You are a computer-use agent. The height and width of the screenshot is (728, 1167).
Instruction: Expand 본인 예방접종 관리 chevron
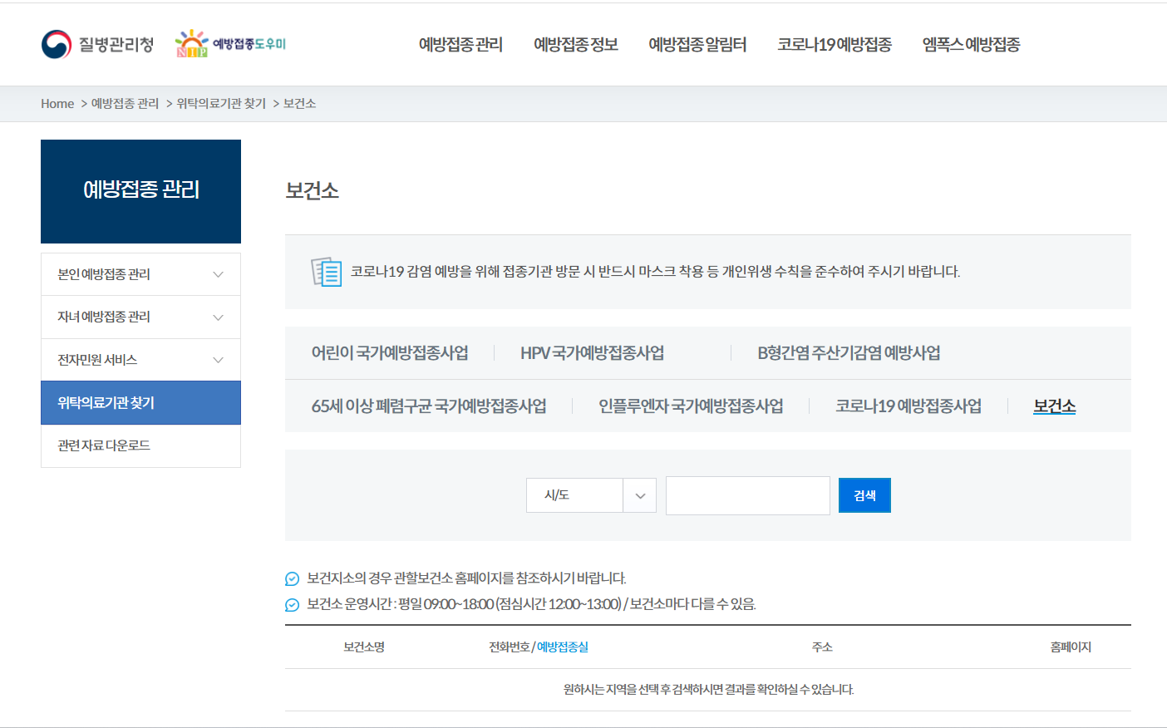[x=218, y=274]
